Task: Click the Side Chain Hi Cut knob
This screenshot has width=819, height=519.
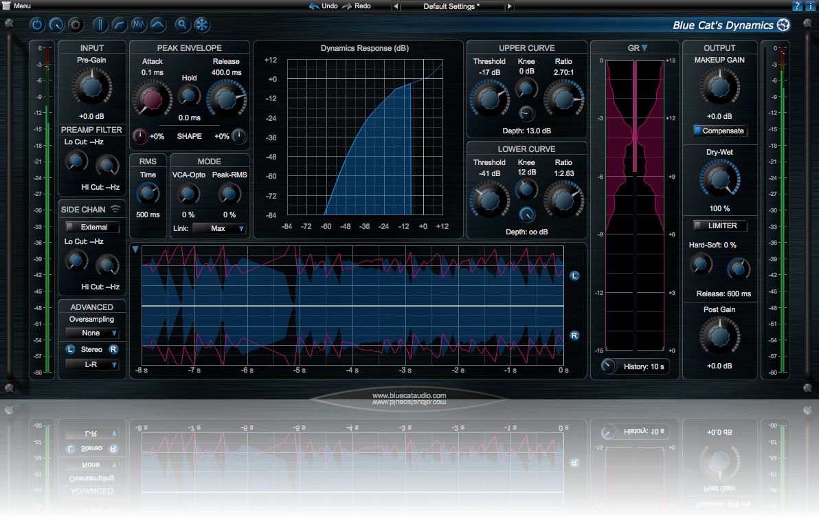Action: (107, 265)
